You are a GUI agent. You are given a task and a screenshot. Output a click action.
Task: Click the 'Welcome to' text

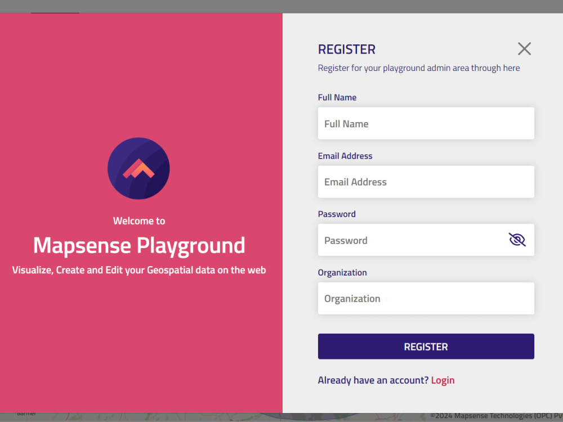[139, 221]
